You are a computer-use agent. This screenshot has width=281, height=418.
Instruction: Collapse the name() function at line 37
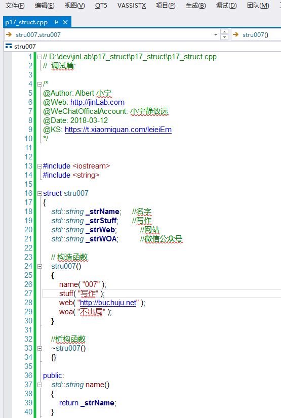39,385
